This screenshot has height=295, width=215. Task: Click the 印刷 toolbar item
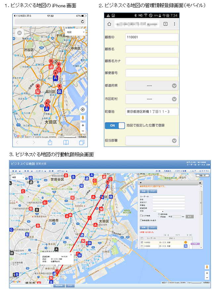pyautogui.click(x=158, y=171)
